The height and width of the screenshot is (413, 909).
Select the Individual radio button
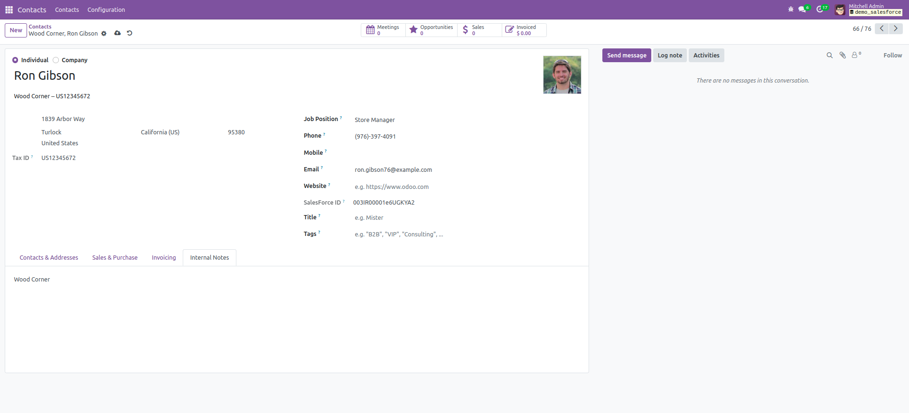[15, 60]
